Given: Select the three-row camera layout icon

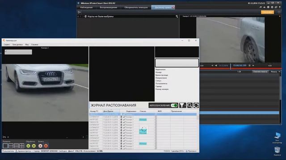Looking at the screenshot, I should tap(16, 146).
